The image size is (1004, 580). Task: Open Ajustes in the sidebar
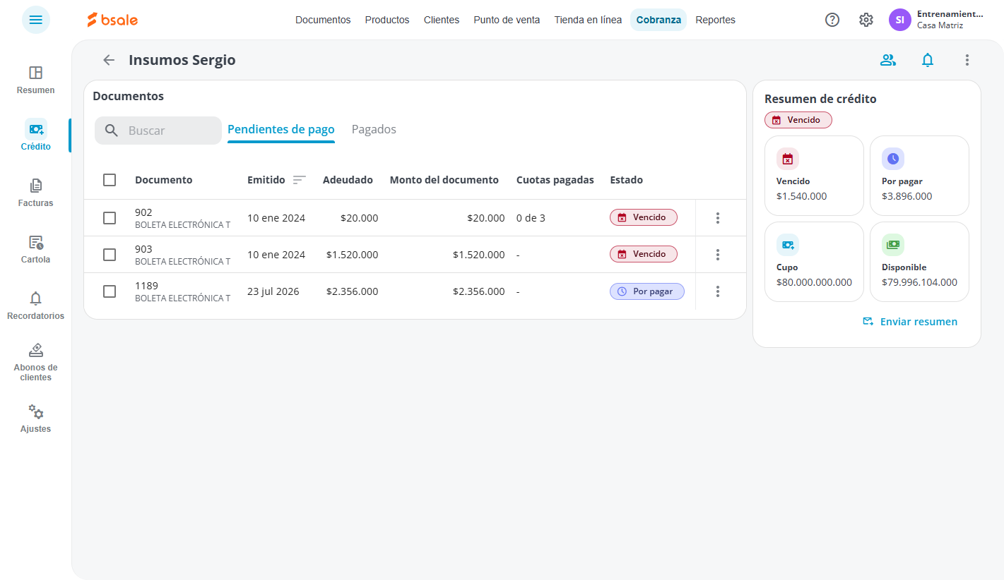pyautogui.click(x=36, y=418)
